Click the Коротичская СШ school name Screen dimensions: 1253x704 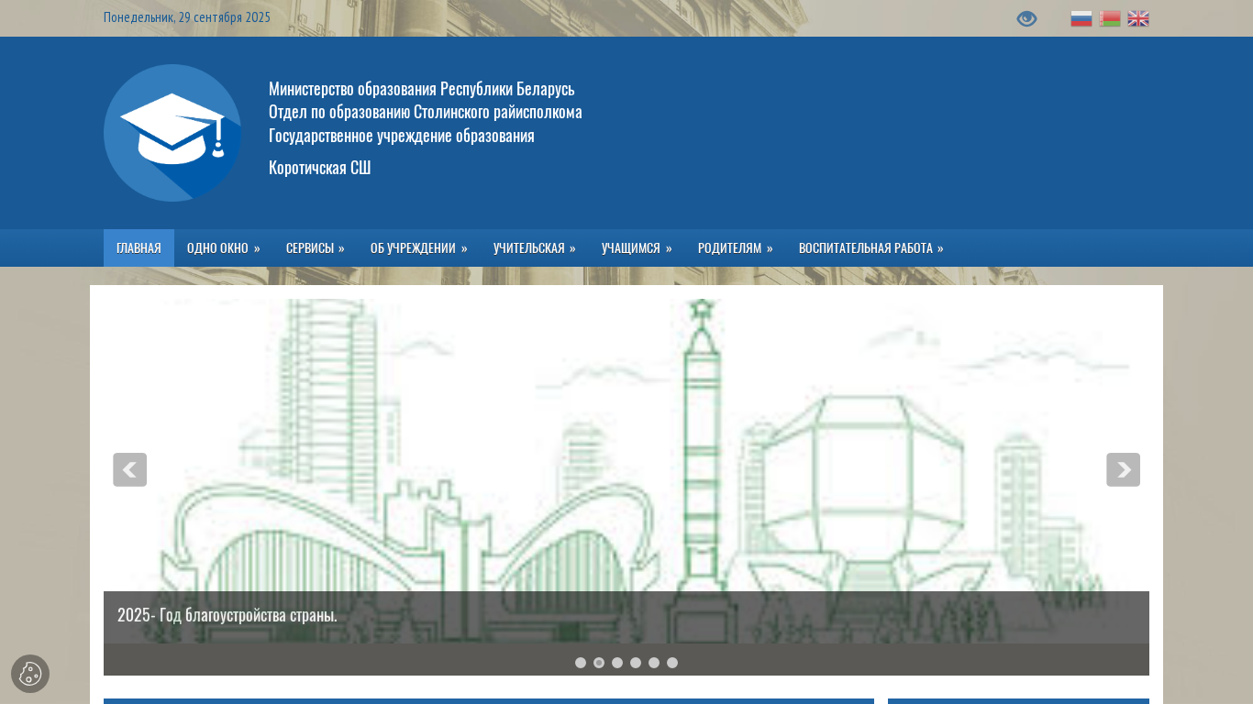tap(320, 168)
